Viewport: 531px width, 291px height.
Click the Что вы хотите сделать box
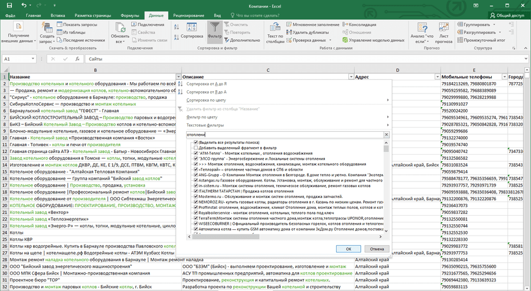click(255, 15)
